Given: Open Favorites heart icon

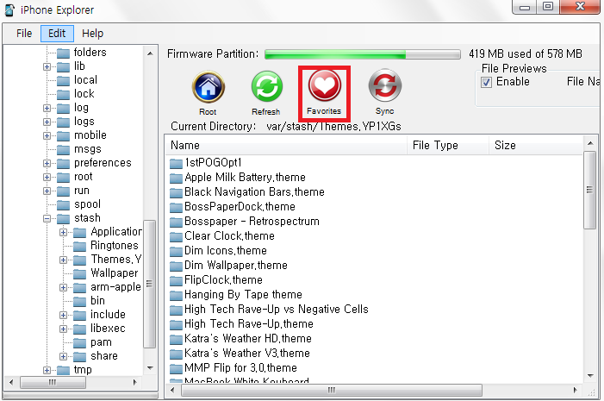Looking at the screenshot, I should click(x=324, y=85).
